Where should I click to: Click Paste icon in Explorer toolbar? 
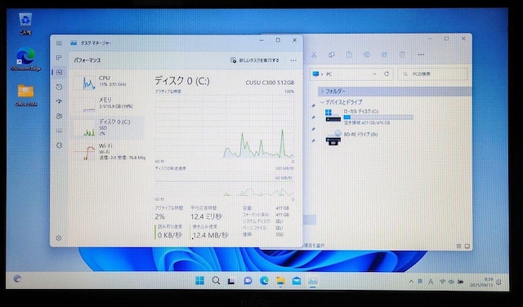(x=349, y=55)
